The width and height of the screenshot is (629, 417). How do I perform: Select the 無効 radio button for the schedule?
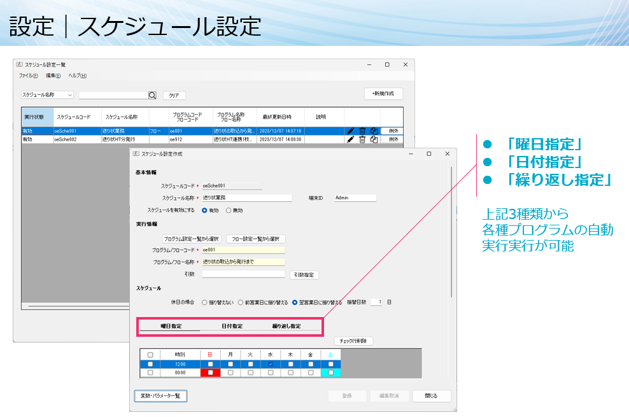pyautogui.click(x=228, y=209)
